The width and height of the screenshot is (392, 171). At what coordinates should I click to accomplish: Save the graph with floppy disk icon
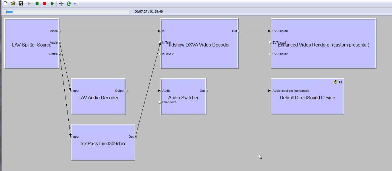[20, 4]
